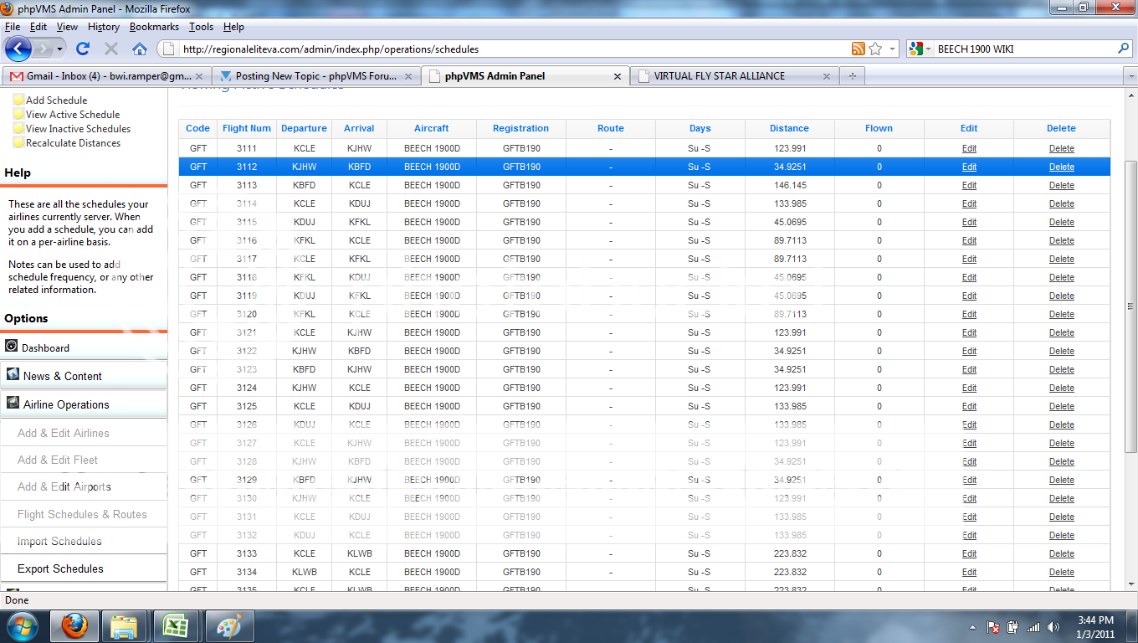This screenshot has height=643, width=1138.
Task: Expand the list all tabs dropdown
Action: 1130,75
